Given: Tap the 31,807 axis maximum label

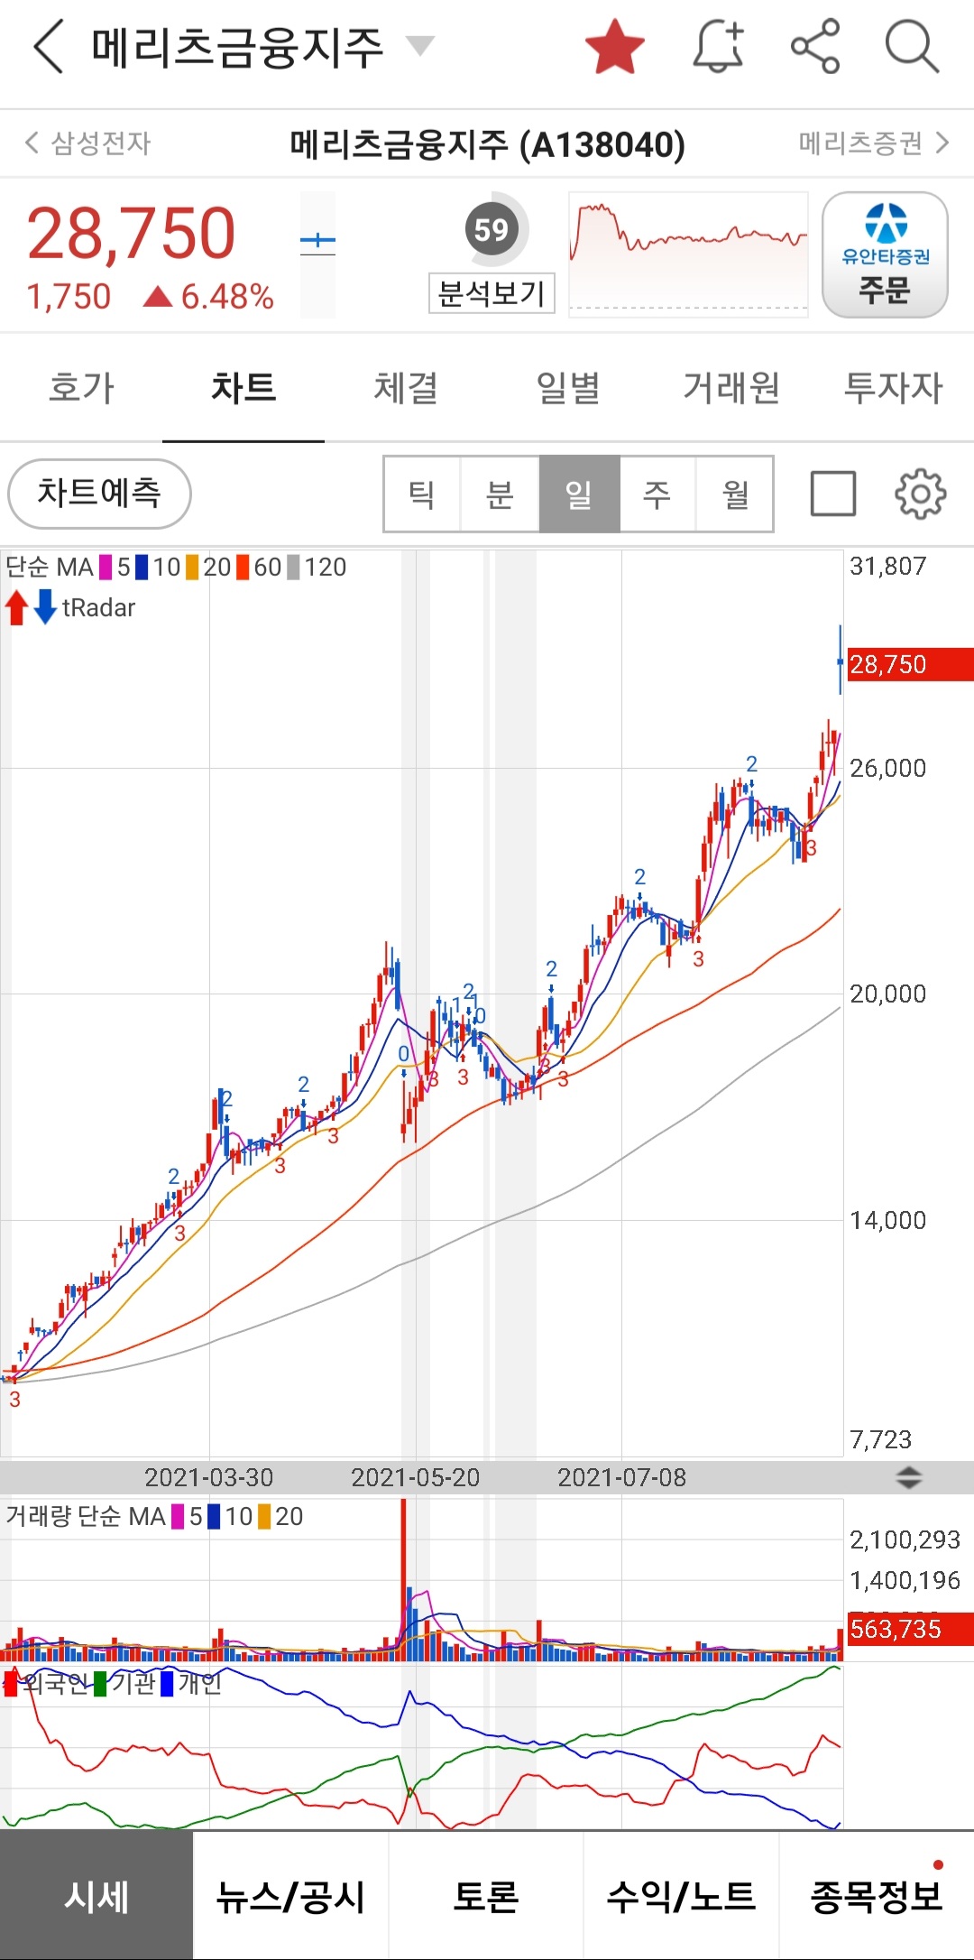Looking at the screenshot, I should click(888, 566).
